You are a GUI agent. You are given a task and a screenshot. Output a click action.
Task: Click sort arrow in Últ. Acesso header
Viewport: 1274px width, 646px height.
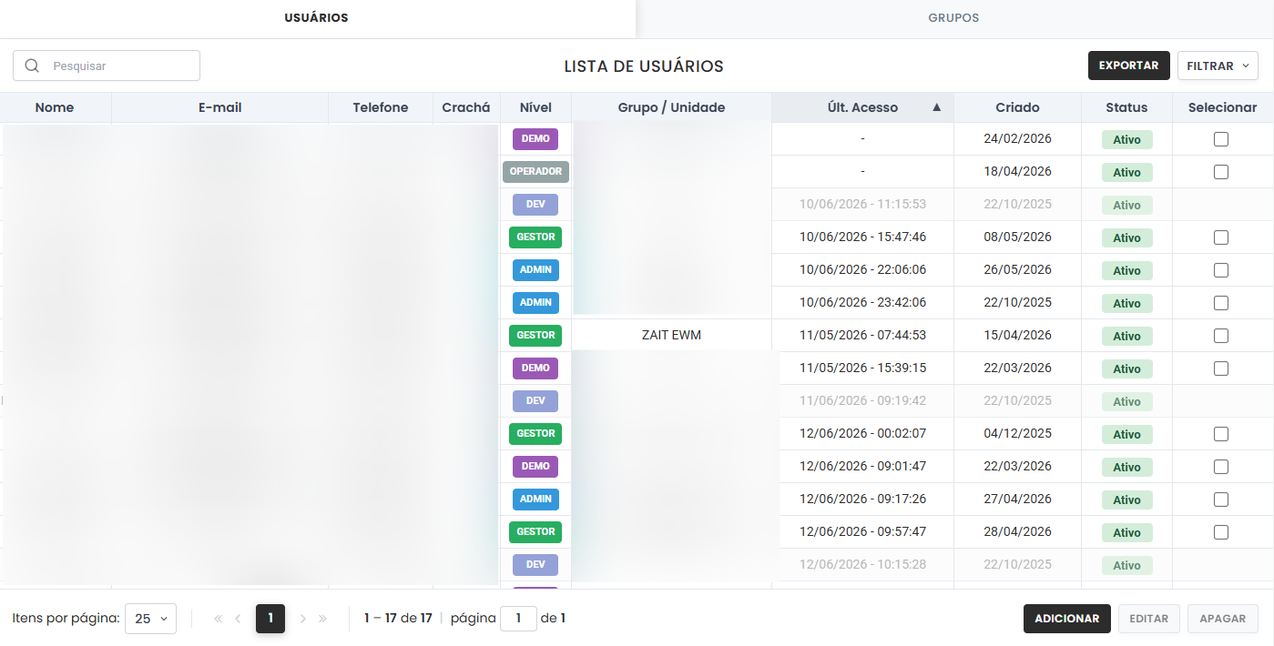937,107
